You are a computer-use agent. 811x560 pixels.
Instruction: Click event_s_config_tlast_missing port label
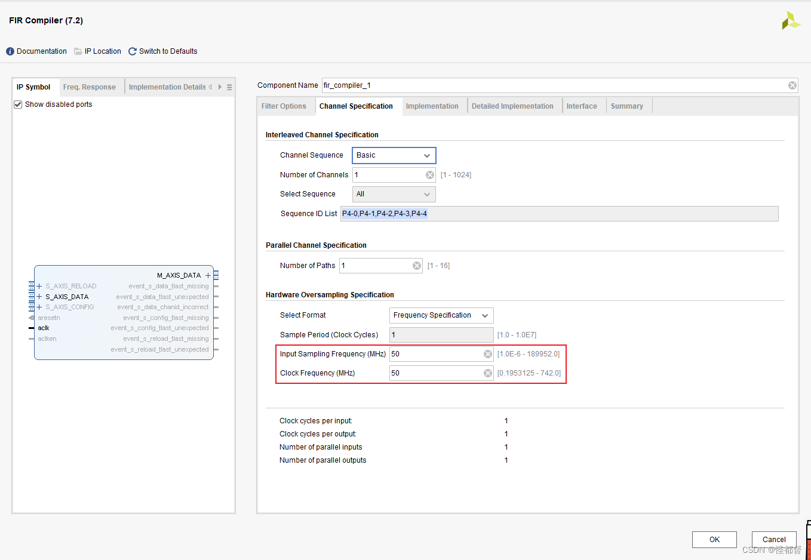pos(166,318)
